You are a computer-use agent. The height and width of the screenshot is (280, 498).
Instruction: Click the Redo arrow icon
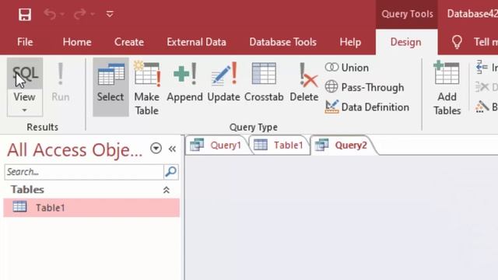[x=79, y=14]
